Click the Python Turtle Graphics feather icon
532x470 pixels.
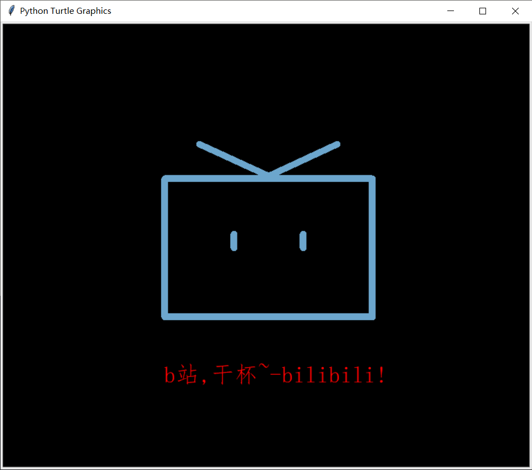(x=11, y=11)
